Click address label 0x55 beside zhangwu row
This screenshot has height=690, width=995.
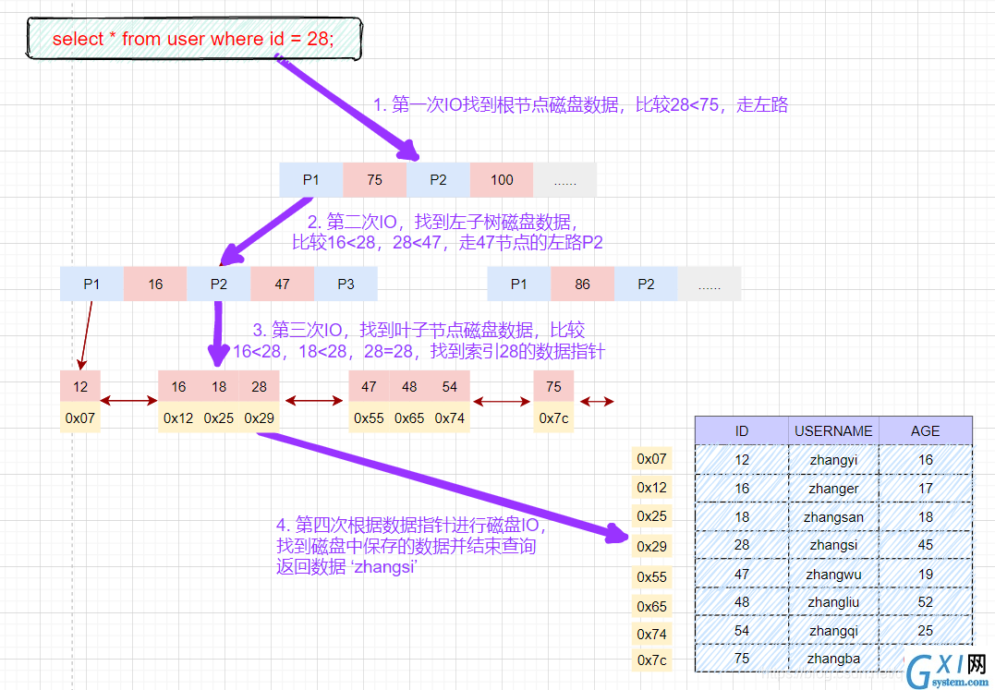(651, 576)
